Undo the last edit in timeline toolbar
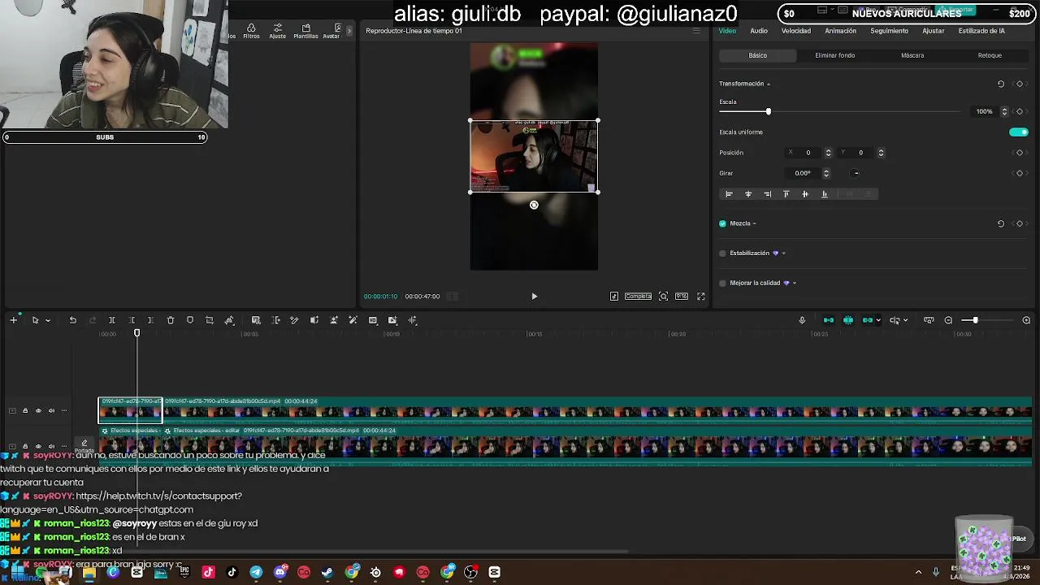The height and width of the screenshot is (585, 1040). coord(72,320)
